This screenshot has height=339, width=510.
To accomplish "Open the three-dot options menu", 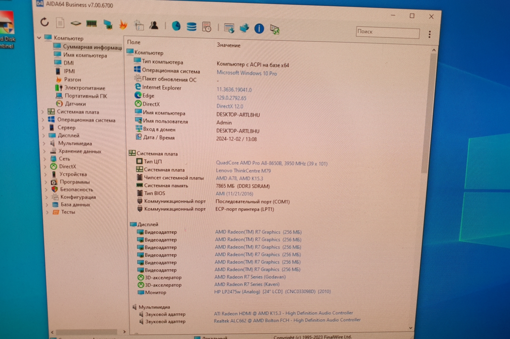I will pyautogui.click(x=429, y=34).
